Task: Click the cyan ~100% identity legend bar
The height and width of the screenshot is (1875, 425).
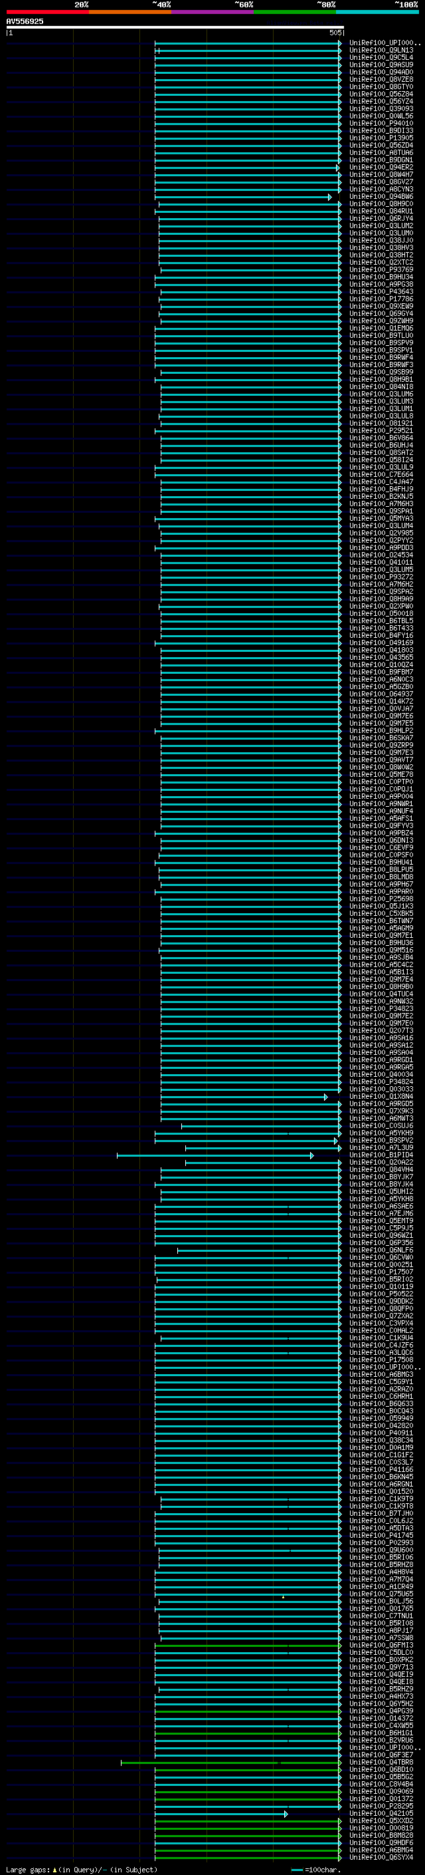Action: (x=378, y=12)
